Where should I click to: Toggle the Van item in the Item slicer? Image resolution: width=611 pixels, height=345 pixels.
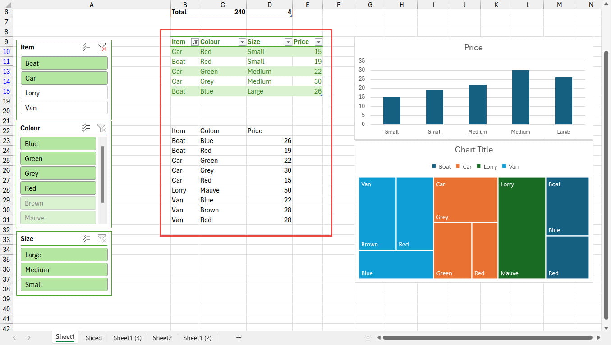click(x=64, y=108)
